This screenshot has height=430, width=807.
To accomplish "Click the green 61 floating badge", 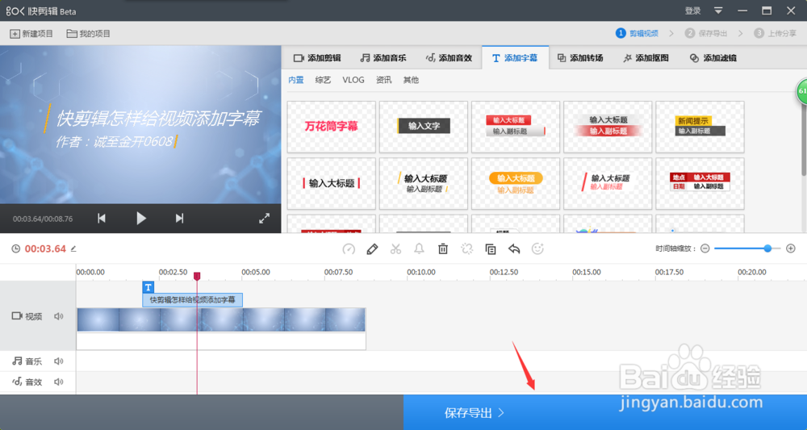I will (x=802, y=91).
